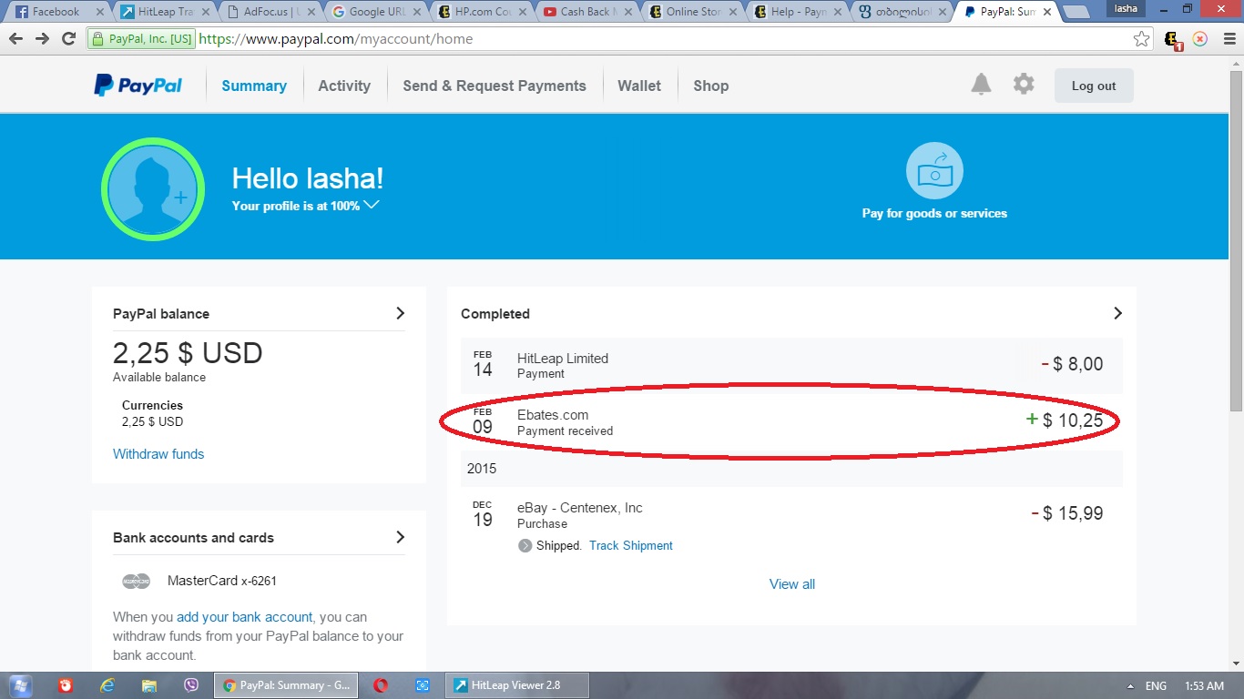This screenshot has width=1244, height=699.
Task: Open the settings gear in PayPal header
Action: tap(1024, 85)
